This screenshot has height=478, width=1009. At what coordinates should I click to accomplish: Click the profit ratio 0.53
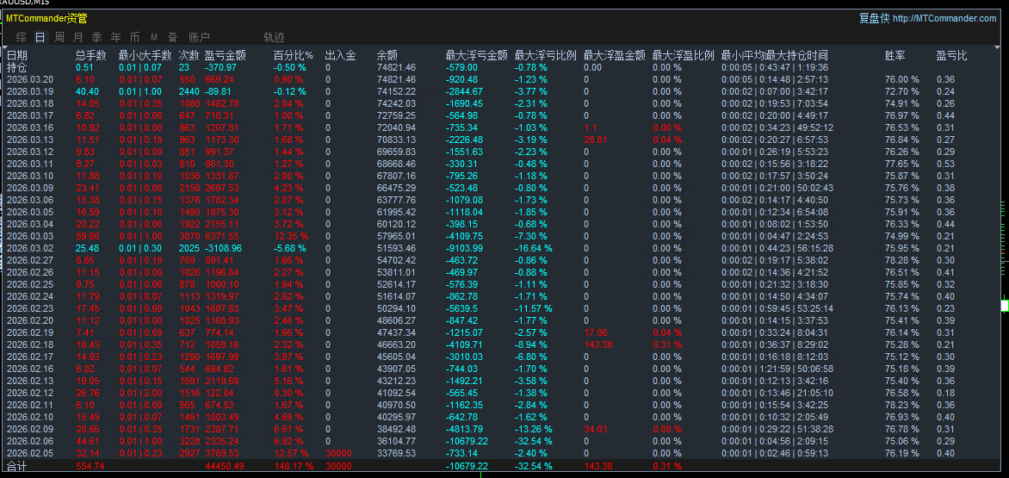pos(945,164)
